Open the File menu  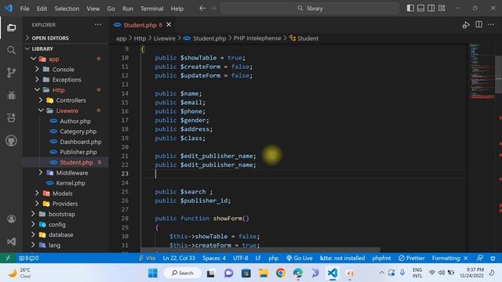pyautogui.click(x=24, y=9)
